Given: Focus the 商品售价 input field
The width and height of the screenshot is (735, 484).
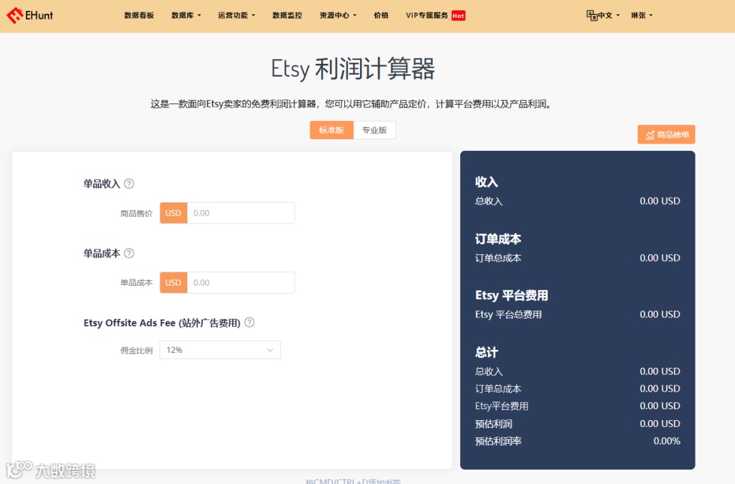Looking at the screenshot, I should tap(240, 213).
